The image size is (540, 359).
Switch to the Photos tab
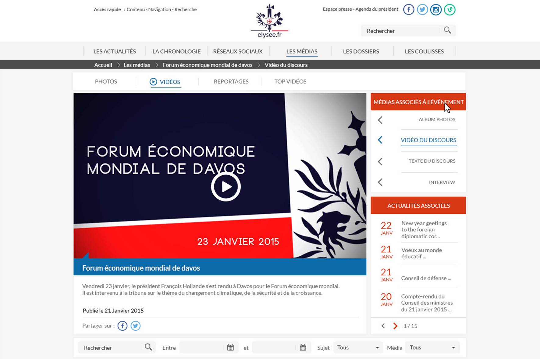pos(106,81)
